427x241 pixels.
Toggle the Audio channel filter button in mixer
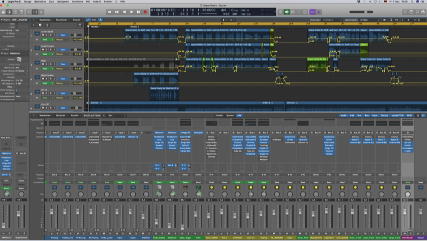(x=344, y=115)
